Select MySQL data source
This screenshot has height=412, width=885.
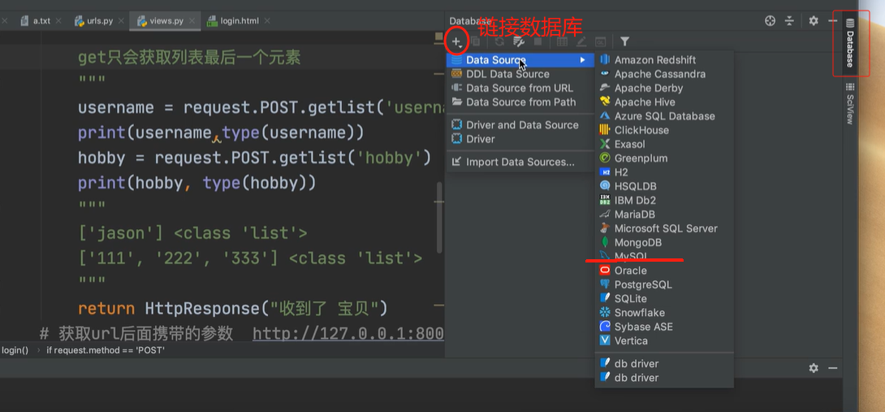[664, 257]
